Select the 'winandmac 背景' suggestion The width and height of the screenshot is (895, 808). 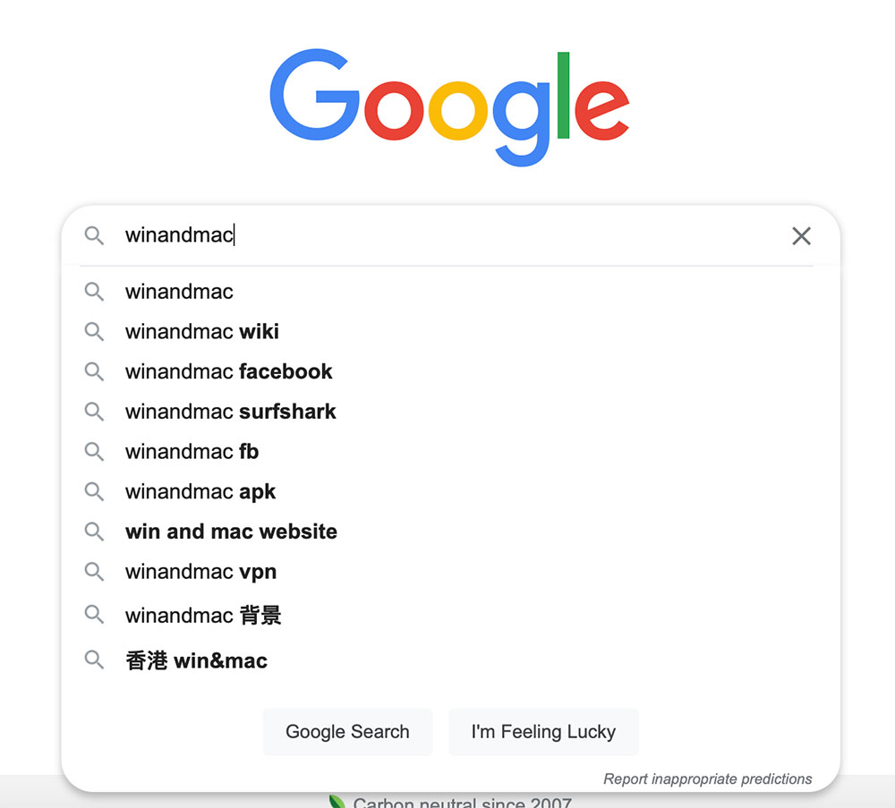[203, 616]
